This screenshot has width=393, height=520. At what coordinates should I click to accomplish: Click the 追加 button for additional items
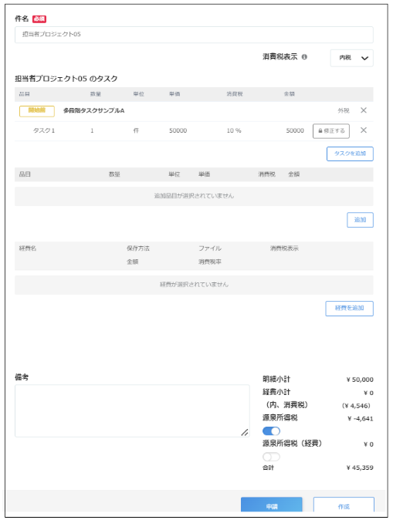click(x=360, y=220)
